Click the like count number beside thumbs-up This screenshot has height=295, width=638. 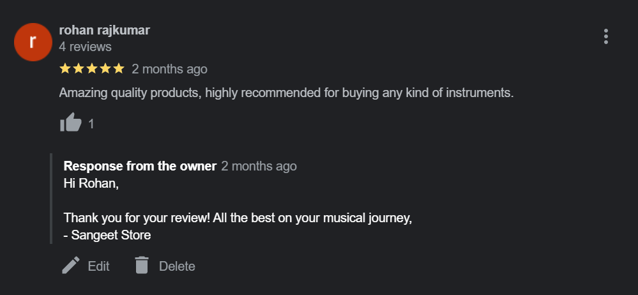click(x=91, y=124)
